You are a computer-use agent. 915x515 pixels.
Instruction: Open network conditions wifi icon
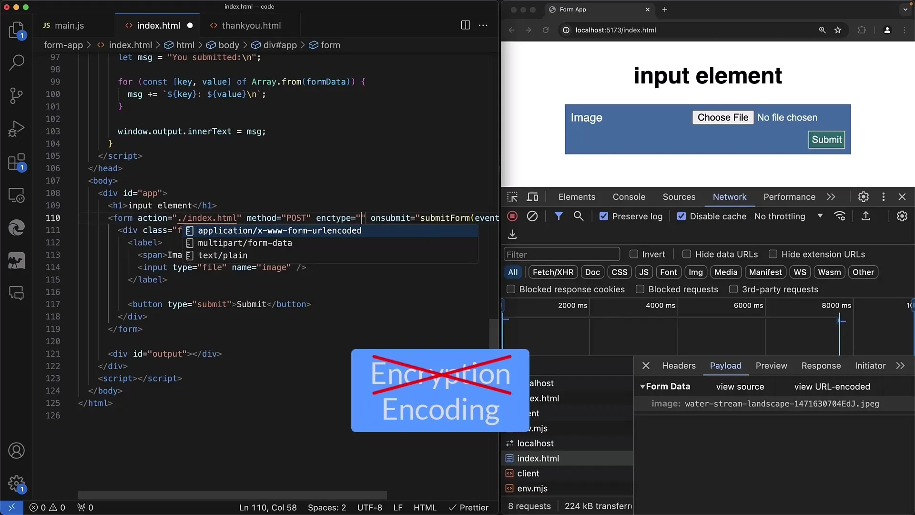[x=840, y=216]
